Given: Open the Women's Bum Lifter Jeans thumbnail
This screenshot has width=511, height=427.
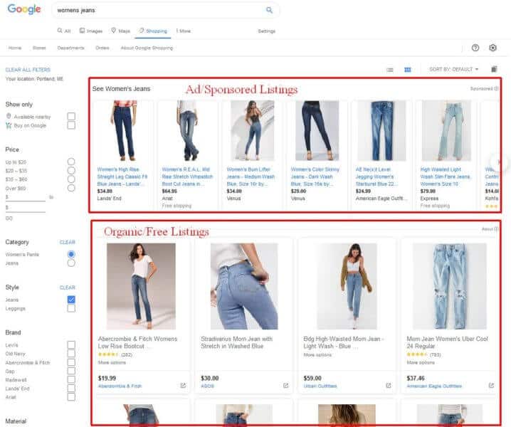Looking at the screenshot, I should [x=252, y=130].
